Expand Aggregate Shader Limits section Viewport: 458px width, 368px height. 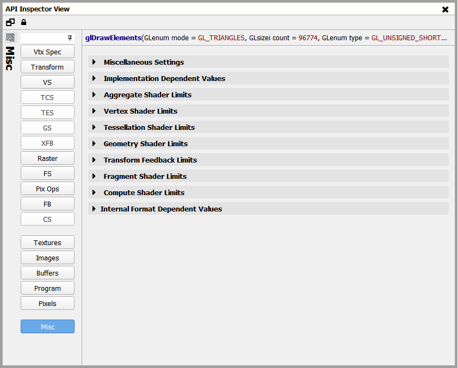[x=268, y=95]
